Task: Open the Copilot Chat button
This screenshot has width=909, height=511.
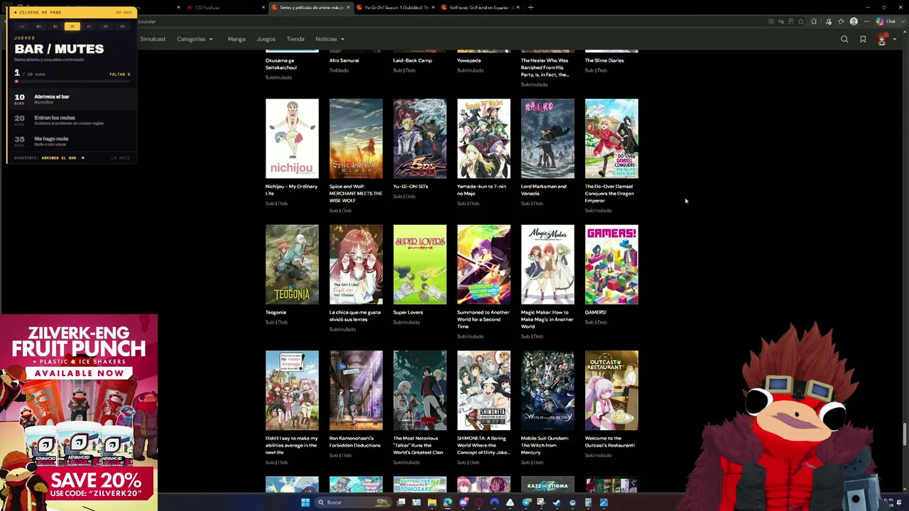Action: tap(886, 21)
